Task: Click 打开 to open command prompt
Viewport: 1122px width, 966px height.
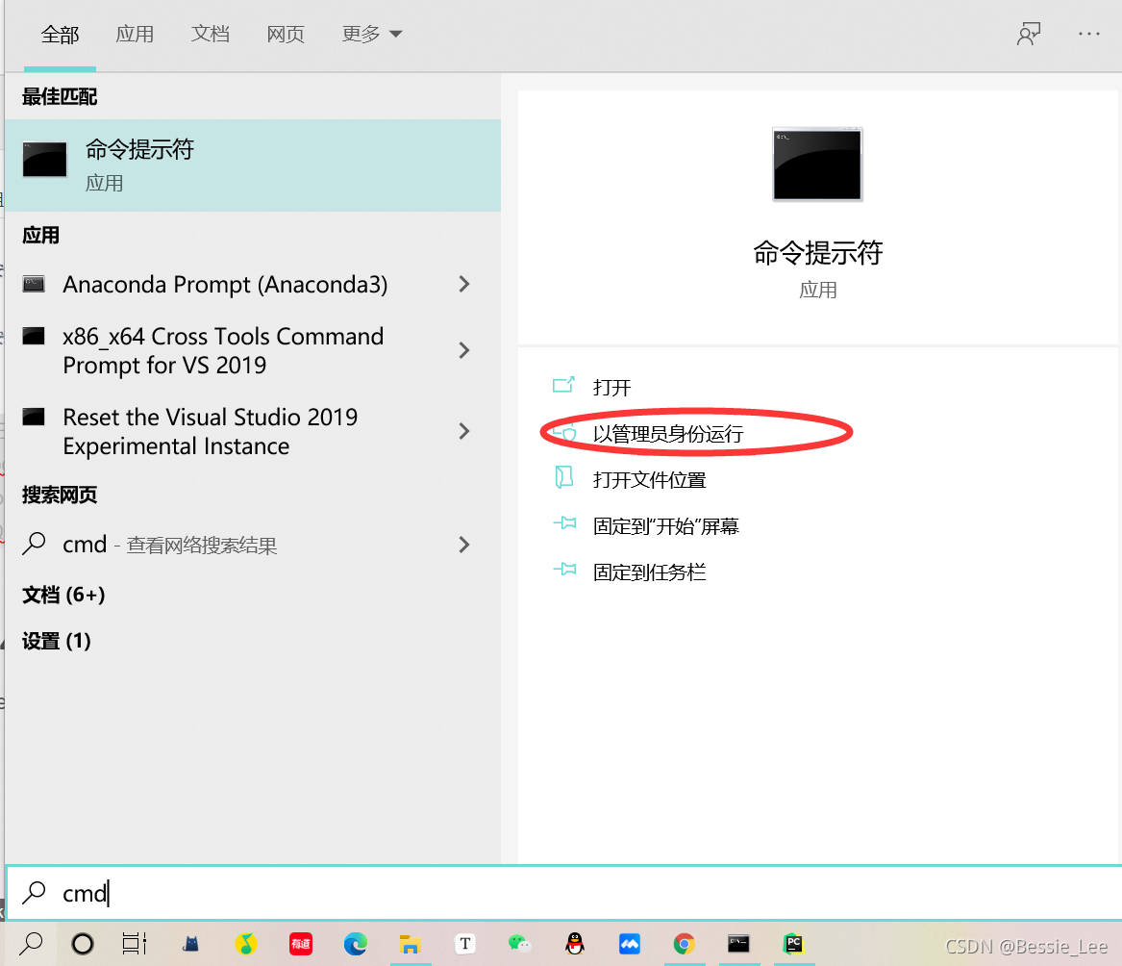Action: 611,388
